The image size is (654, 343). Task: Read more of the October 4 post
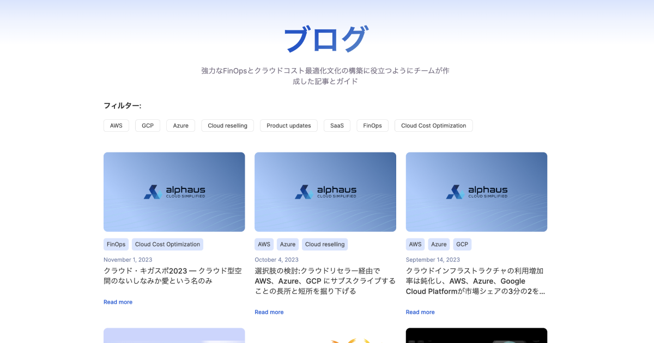(x=269, y=312)
